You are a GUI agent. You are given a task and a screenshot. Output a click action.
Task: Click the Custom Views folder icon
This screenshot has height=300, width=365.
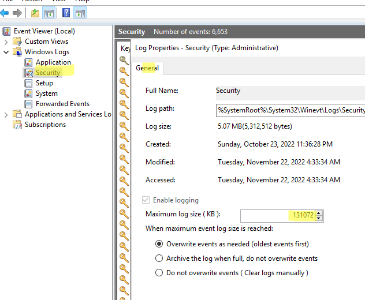point(17,42)
